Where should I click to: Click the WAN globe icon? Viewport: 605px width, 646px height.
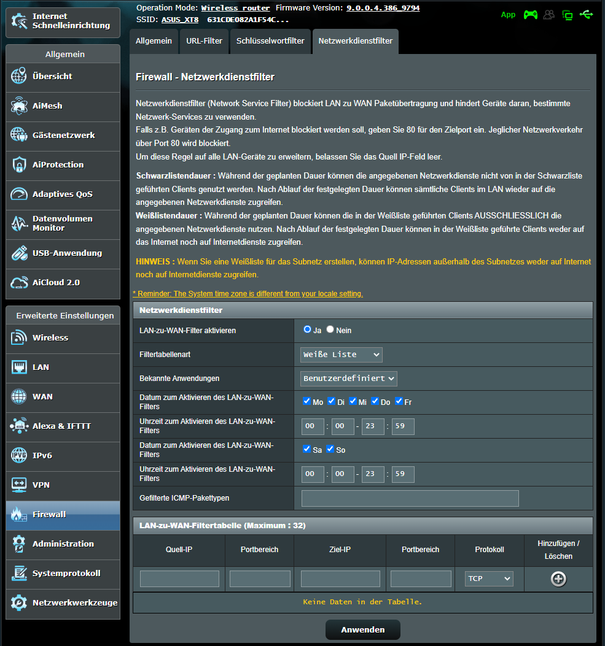click(x=19, y=396)
